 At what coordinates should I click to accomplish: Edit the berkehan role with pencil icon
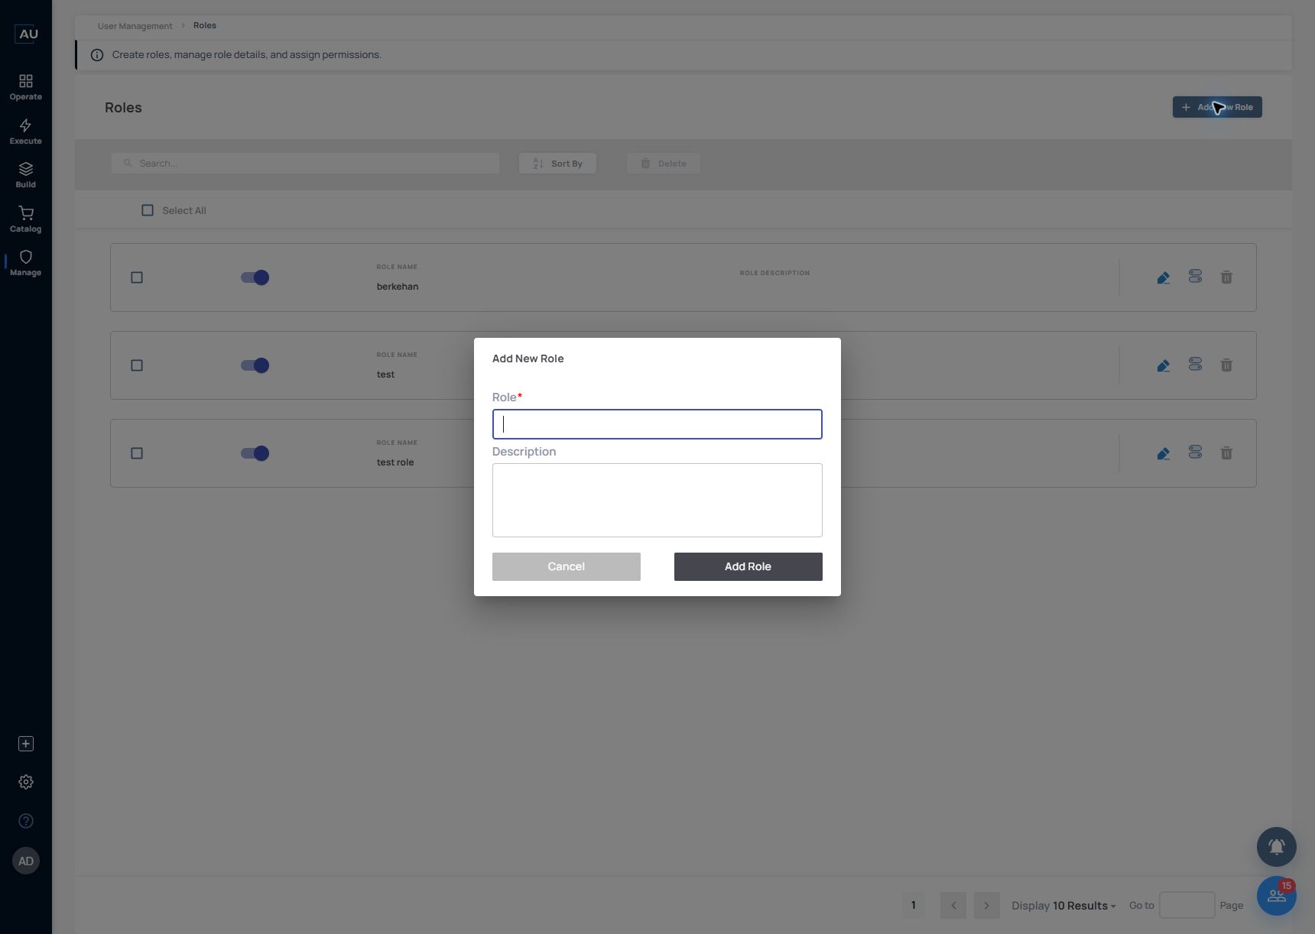coord(1163,277)
